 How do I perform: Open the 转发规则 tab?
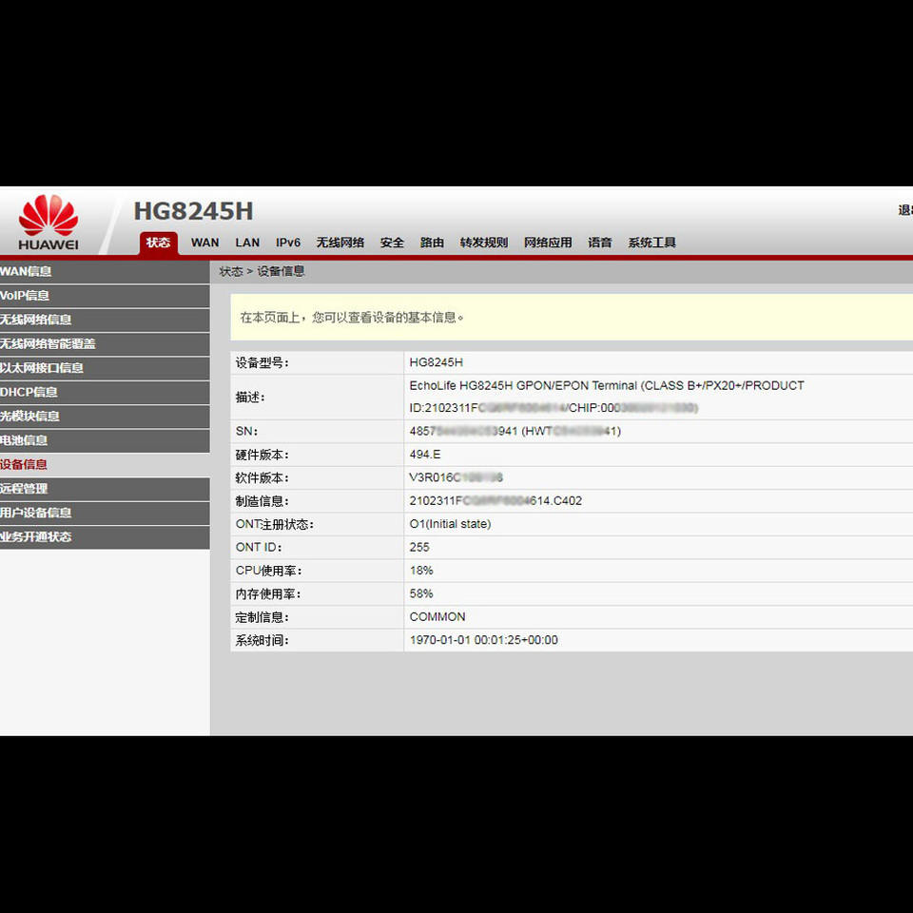[484, 243]
